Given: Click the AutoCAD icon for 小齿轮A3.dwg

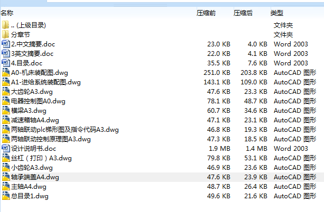Looking at the screenshot, I should pos(6,167).
